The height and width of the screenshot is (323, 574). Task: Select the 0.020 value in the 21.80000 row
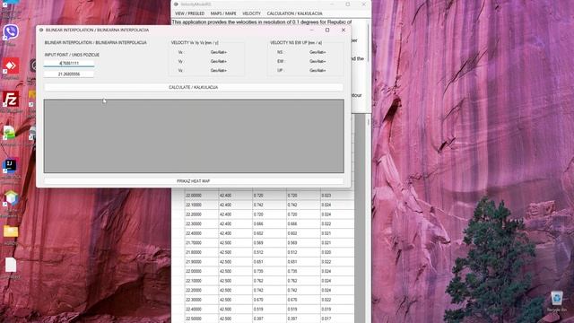pos(337,253)
